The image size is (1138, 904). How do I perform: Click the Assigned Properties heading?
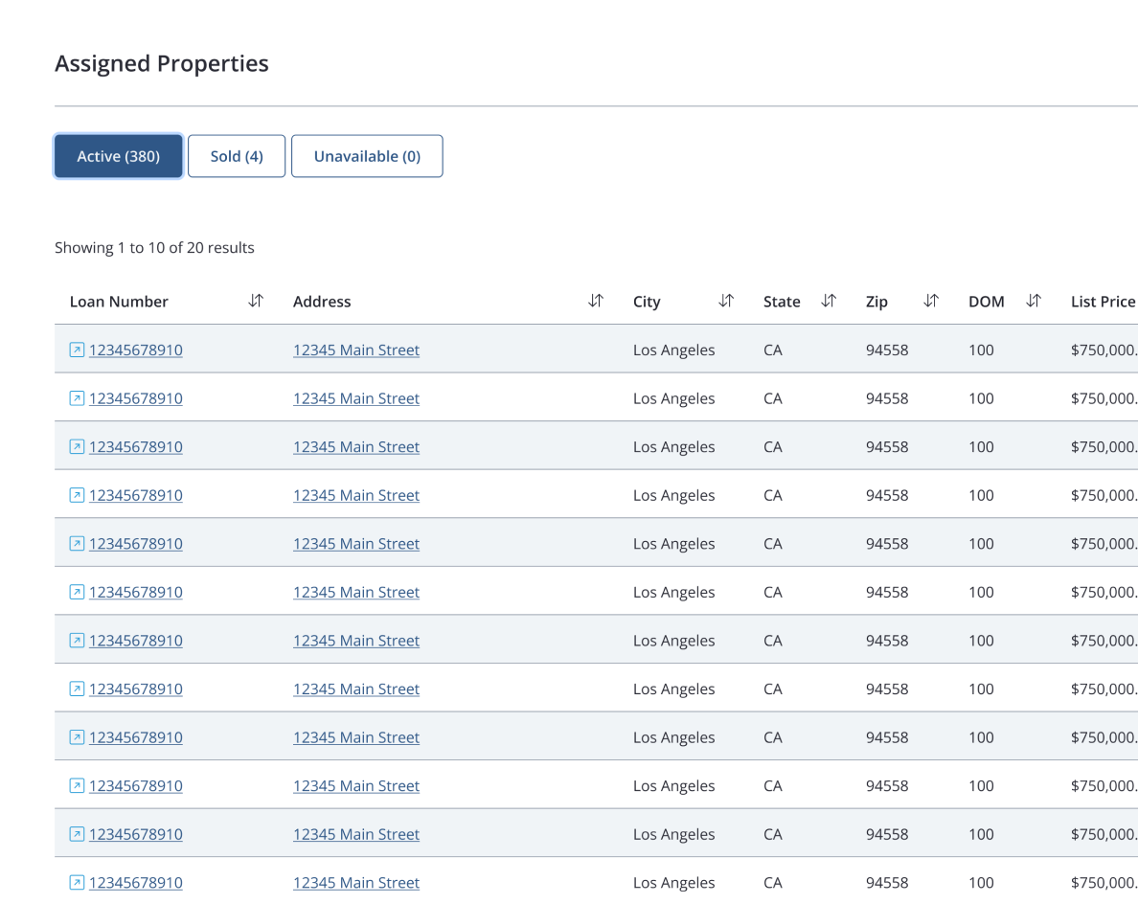click(162, 64)
